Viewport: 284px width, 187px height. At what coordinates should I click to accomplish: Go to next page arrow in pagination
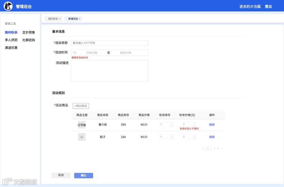[x=222, y=149]
